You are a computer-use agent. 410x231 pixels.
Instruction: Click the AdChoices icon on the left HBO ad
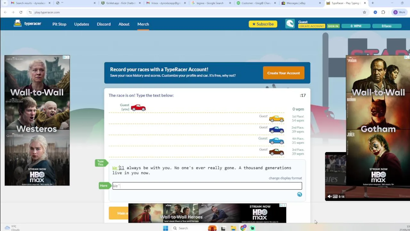(64, 57)
